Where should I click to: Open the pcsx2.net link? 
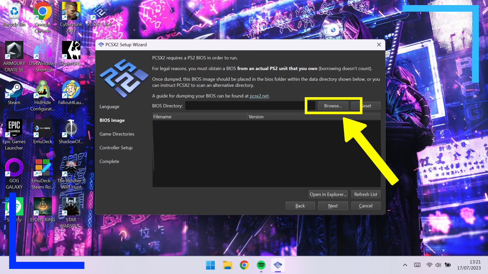click(259, 96)
